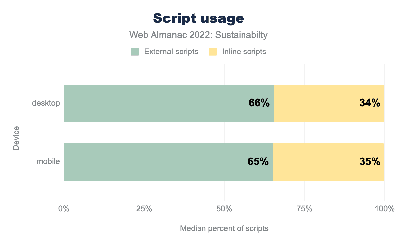
Task: Click the 100% x-axis tick label
Action: 385,209
